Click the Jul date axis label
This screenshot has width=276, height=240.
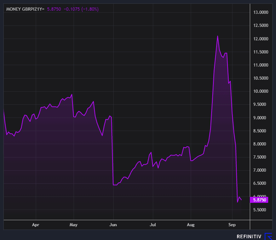pos(153,224)
